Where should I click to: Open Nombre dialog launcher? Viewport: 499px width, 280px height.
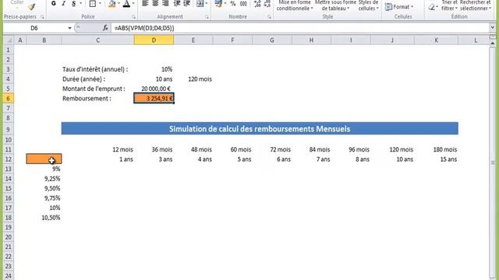coord(269,16)
